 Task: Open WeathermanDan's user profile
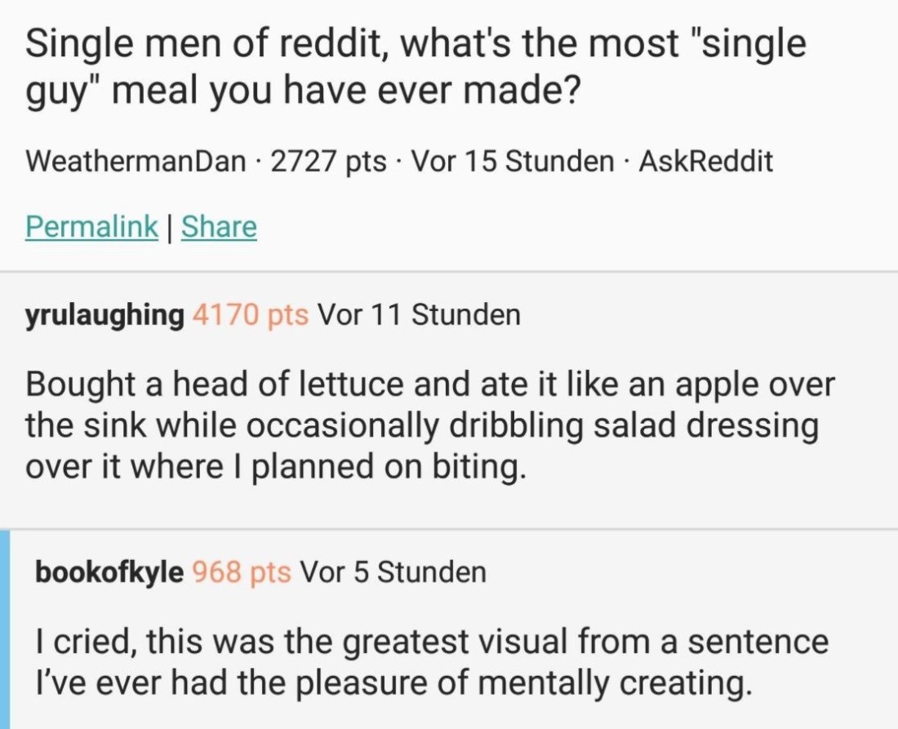136,161
